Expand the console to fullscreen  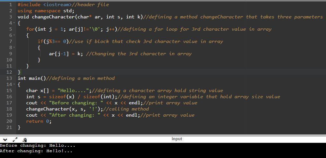click(15, 140)
